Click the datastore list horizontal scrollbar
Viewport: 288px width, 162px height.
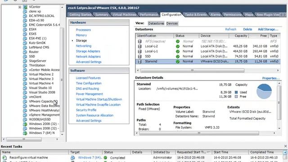(192, 70)
